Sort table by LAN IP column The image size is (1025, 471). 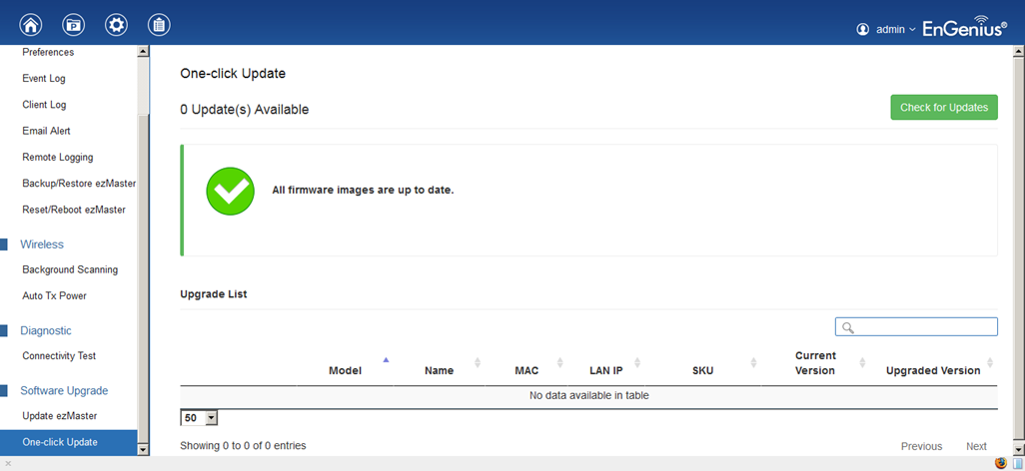606,370
